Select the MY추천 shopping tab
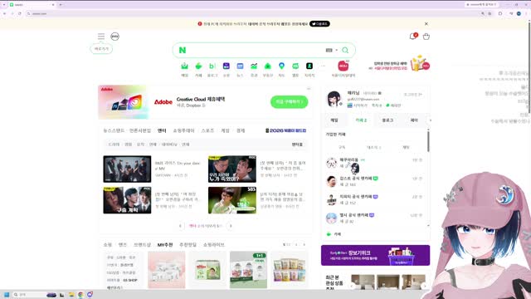531x299 pixels. click(x=165, y=245)
